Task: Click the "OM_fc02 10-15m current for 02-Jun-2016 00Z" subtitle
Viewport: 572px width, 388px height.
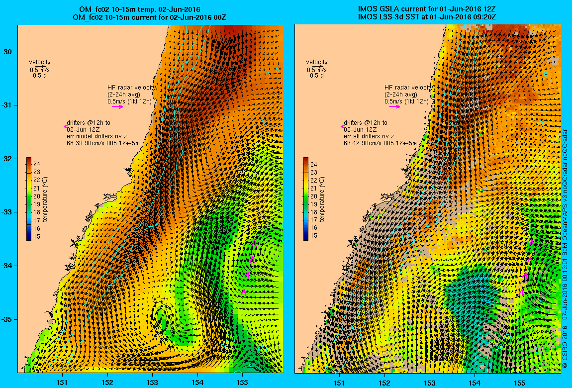Action: click(150, 17)
